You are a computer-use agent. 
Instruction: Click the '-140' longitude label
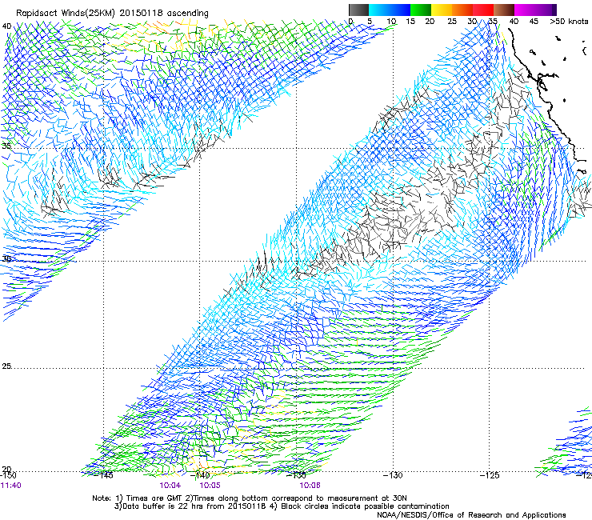coord(201,475)
